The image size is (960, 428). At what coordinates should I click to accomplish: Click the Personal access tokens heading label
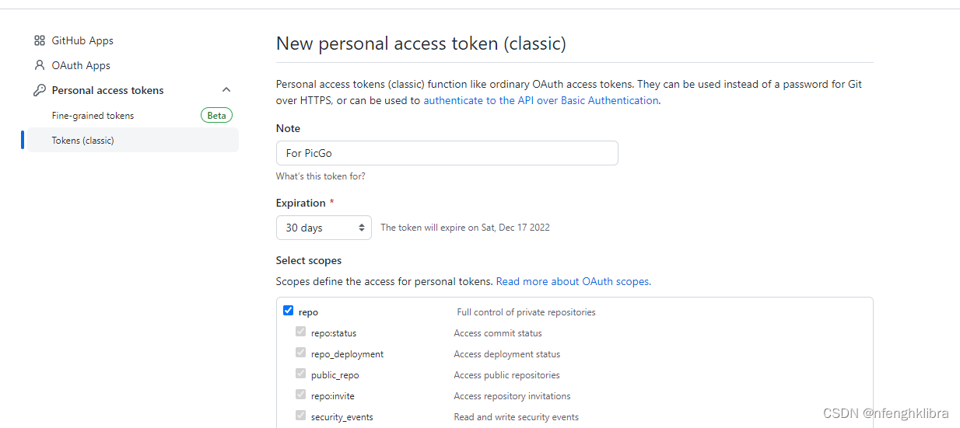107,90
